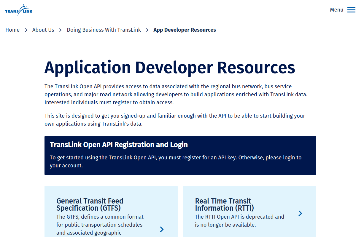Click the paragraph starting 'This site is designed'

[175, 120]
